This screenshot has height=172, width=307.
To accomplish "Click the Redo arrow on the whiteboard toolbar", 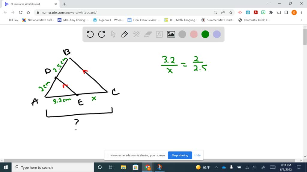I will click(x=101, y=34).
